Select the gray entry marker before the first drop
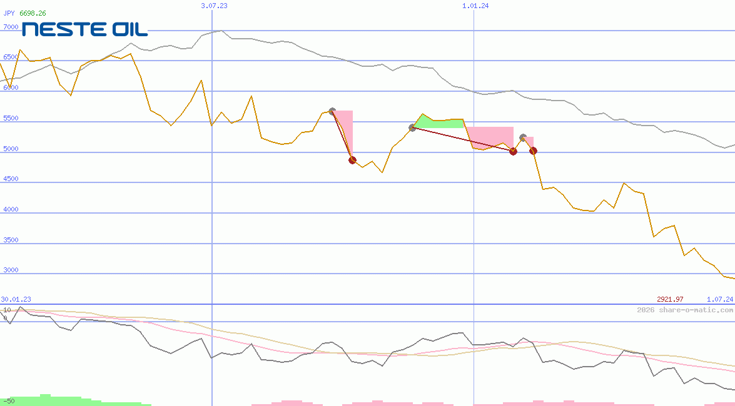Image resolution: width=735 pixels, height=406 pixels. [x=333, y=111]
